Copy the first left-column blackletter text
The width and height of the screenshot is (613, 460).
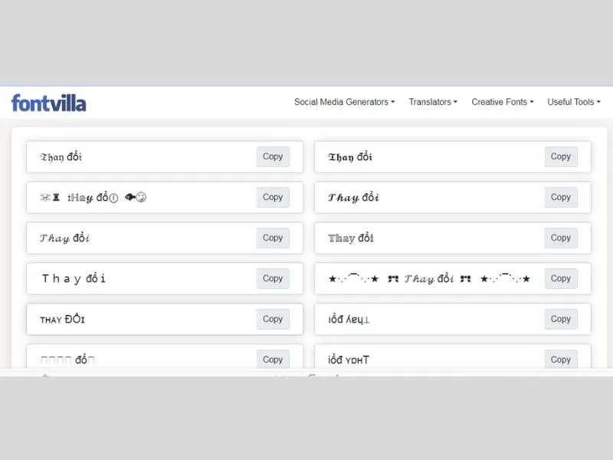pyautogui.click(x=273, y=156)
